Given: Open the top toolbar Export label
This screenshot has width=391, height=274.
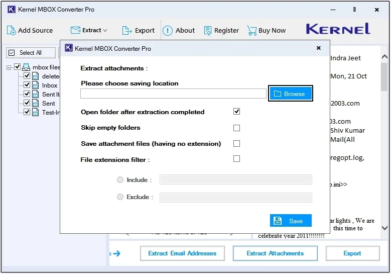Looking at the screenshot, I should pos(145,31).
